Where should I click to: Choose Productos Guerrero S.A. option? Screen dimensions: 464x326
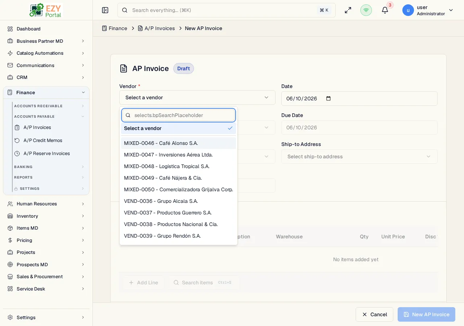(178, 213)
